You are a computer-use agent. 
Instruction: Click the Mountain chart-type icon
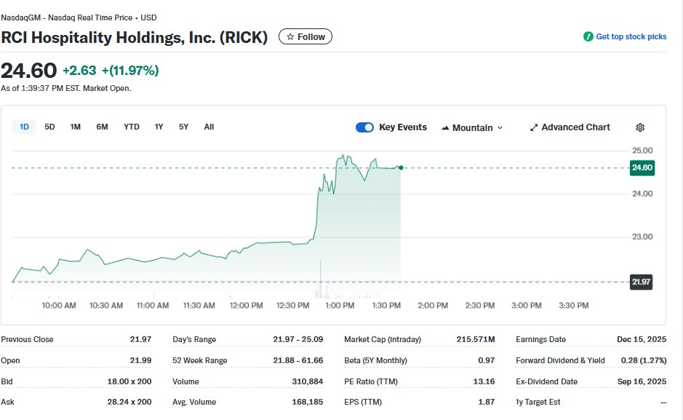446,127
